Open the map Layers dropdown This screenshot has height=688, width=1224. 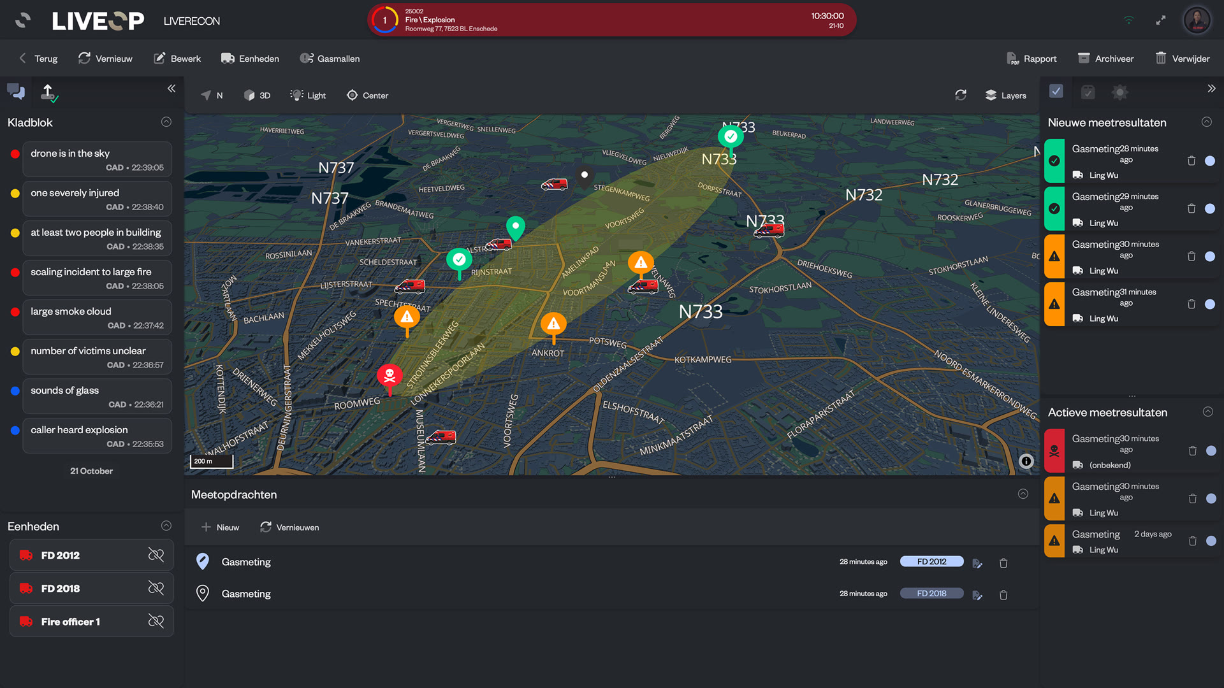tap(1005, 96)
